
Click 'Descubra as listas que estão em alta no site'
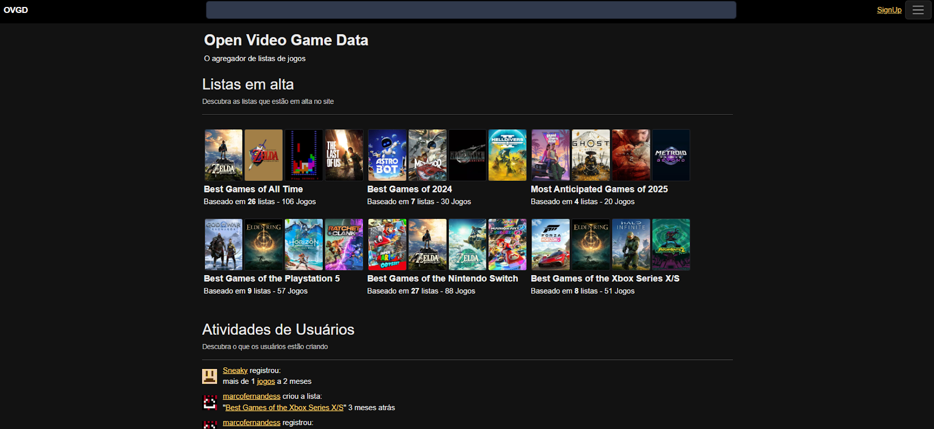(x=268, y=101)
